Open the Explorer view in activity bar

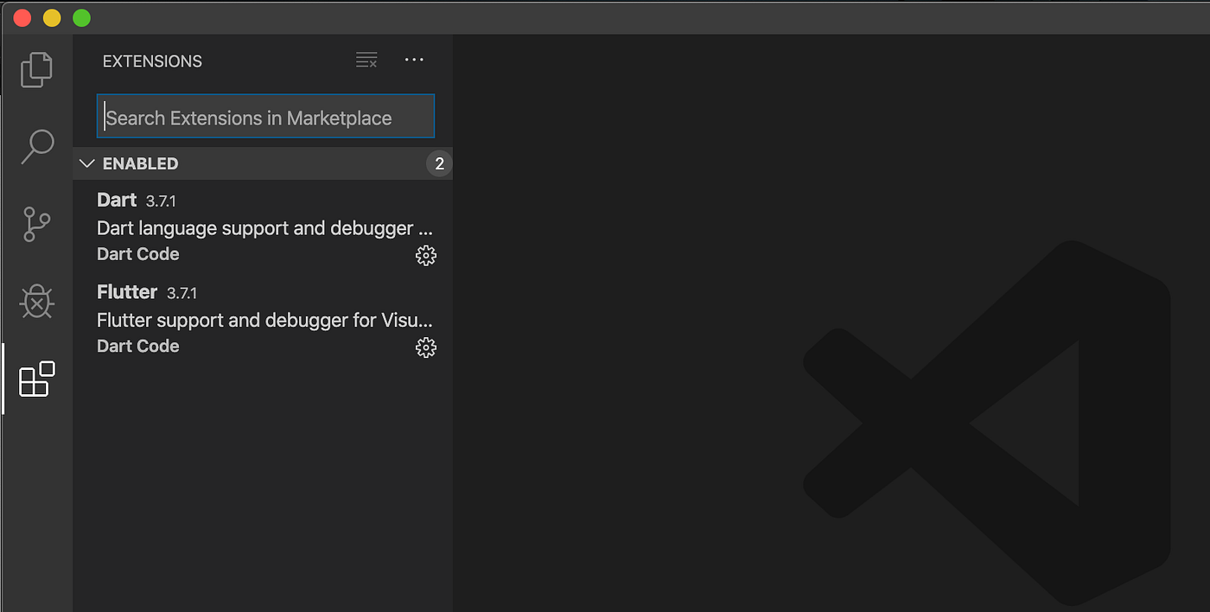pos(36,70)
